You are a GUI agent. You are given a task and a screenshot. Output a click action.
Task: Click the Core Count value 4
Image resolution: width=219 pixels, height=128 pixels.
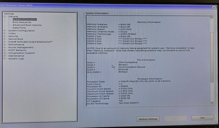tap(120, 84)
